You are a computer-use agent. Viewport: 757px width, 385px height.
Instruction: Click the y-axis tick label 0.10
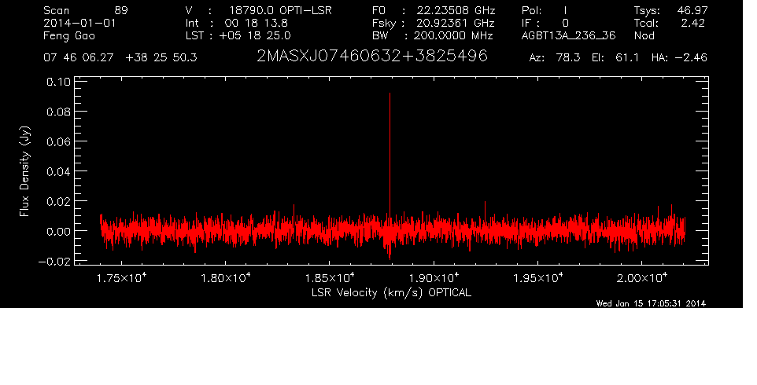pos(58,82)
